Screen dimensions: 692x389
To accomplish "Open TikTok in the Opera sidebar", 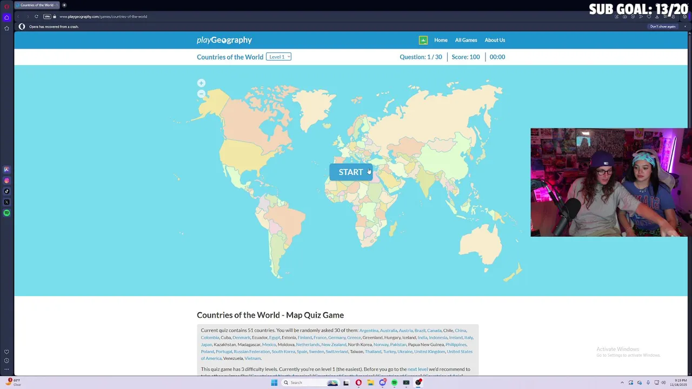I will tap(6, 191).
